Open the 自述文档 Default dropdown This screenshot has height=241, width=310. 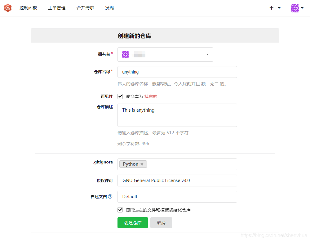[x=177, y=197]
